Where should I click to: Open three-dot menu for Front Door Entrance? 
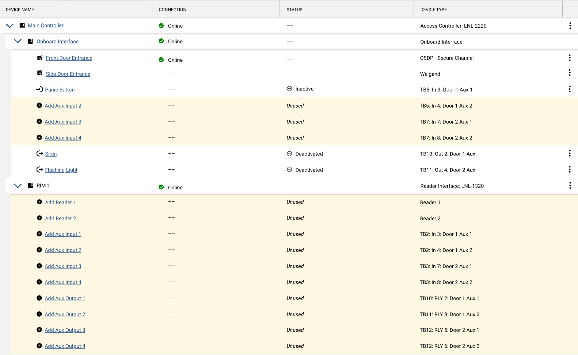[569, 58]
